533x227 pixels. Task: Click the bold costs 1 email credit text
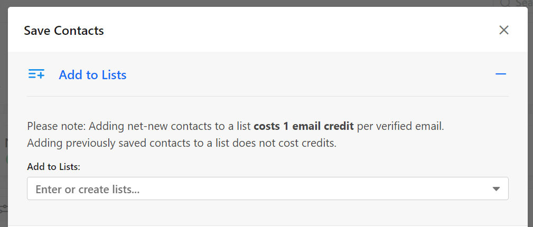[x=304, y=126]
